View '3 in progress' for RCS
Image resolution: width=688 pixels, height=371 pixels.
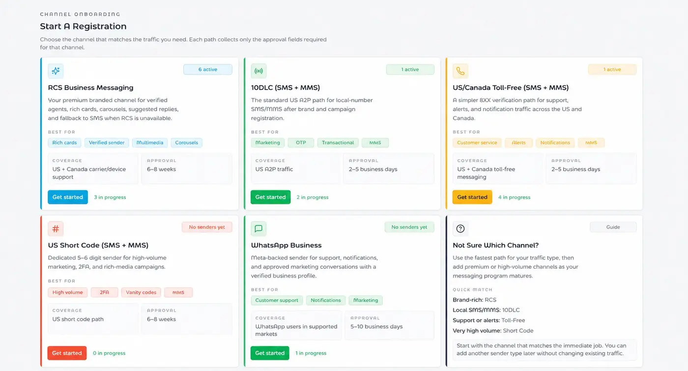click(x=110, y=197)
